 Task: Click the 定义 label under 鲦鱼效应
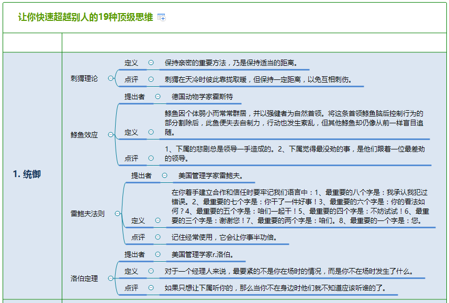click(x=131, y=132)
